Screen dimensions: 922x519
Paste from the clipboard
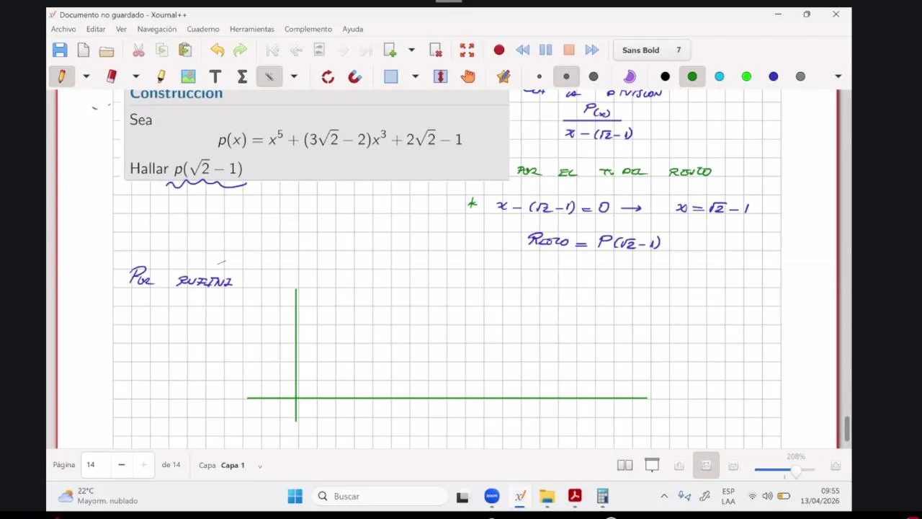(185, 50)
